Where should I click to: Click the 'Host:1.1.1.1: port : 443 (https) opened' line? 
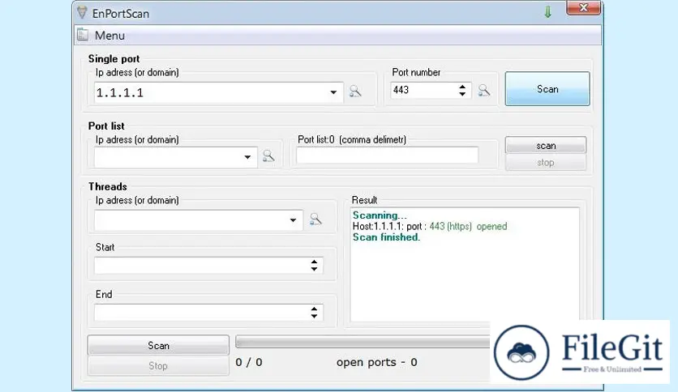click(x=430, y=226)
